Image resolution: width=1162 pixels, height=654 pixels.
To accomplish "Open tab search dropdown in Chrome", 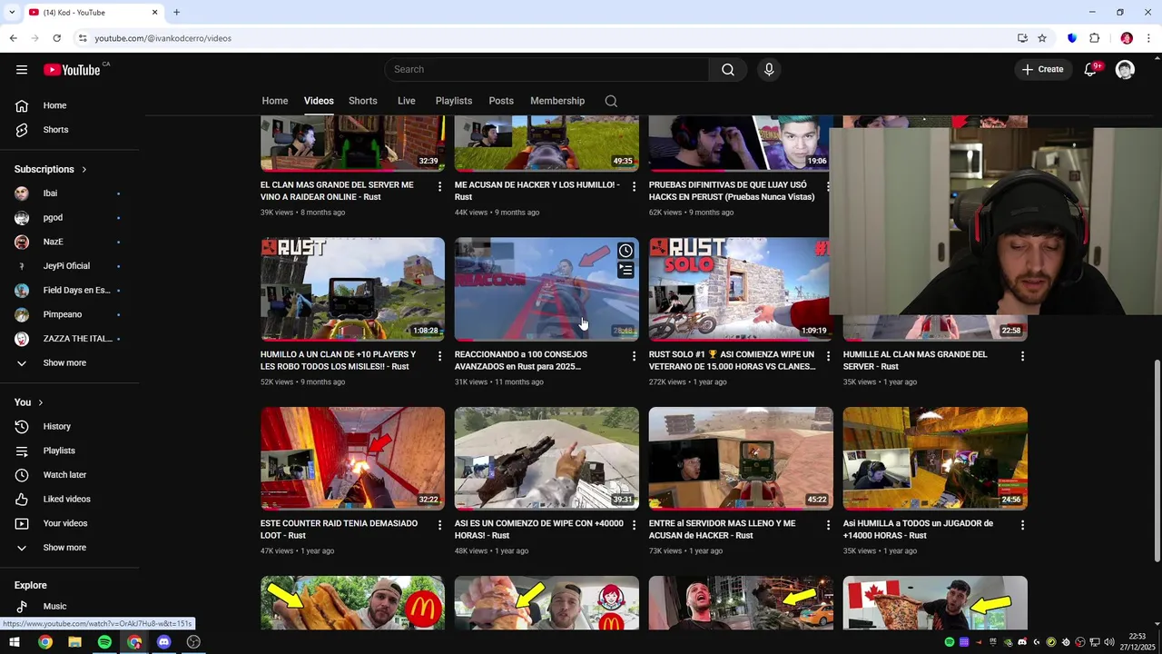I will click(x=12, y=13).
